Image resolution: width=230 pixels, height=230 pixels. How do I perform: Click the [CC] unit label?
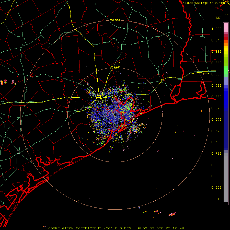(218, 18)
